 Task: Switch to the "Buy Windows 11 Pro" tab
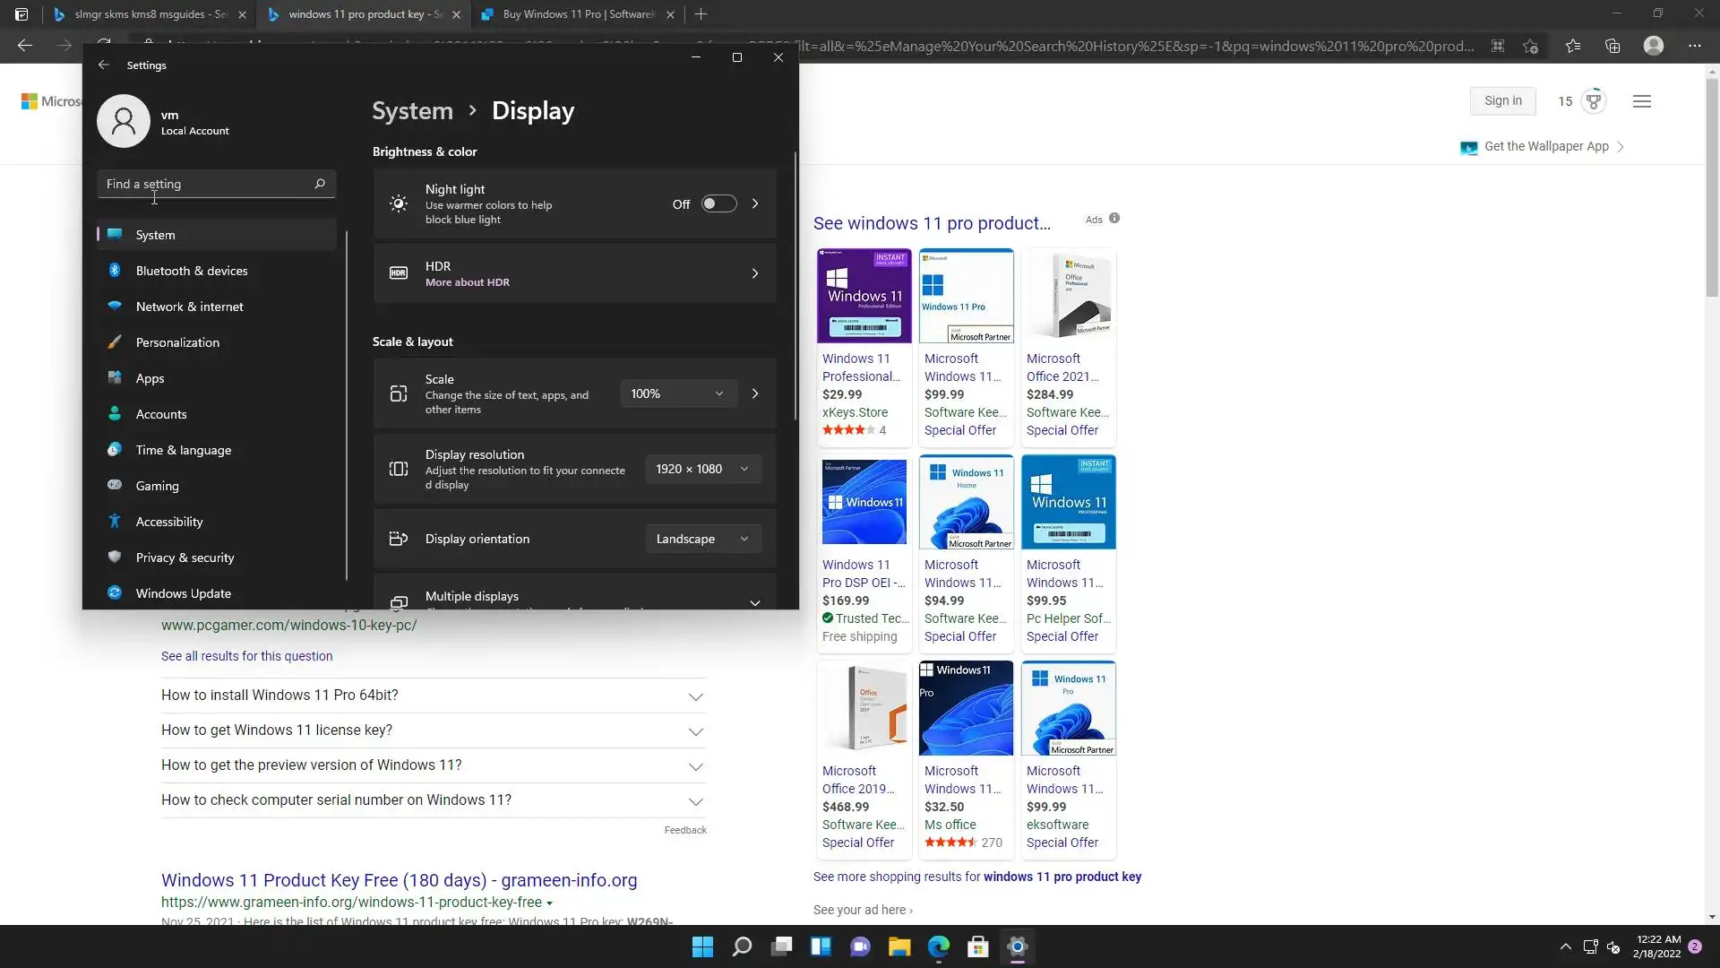pyautogui.click(x=578, y=14)
